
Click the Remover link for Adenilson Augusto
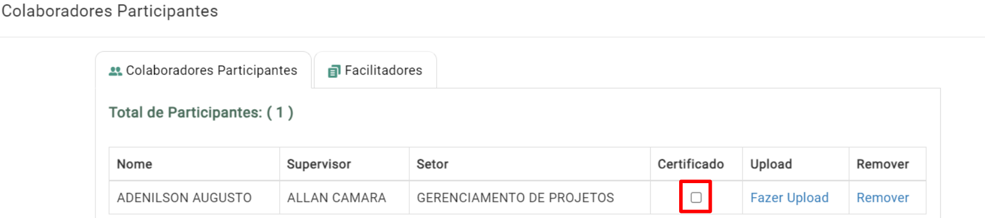pos(882,198)
